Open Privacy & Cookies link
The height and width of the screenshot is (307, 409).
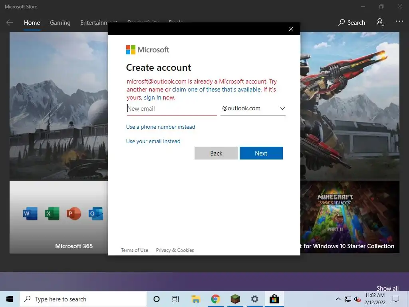175,250
